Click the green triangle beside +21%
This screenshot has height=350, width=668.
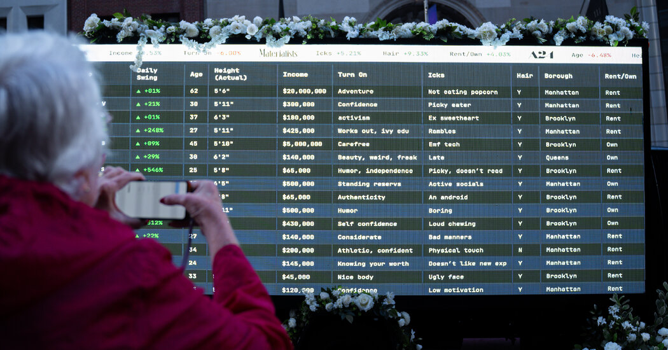tap(138, 104)
